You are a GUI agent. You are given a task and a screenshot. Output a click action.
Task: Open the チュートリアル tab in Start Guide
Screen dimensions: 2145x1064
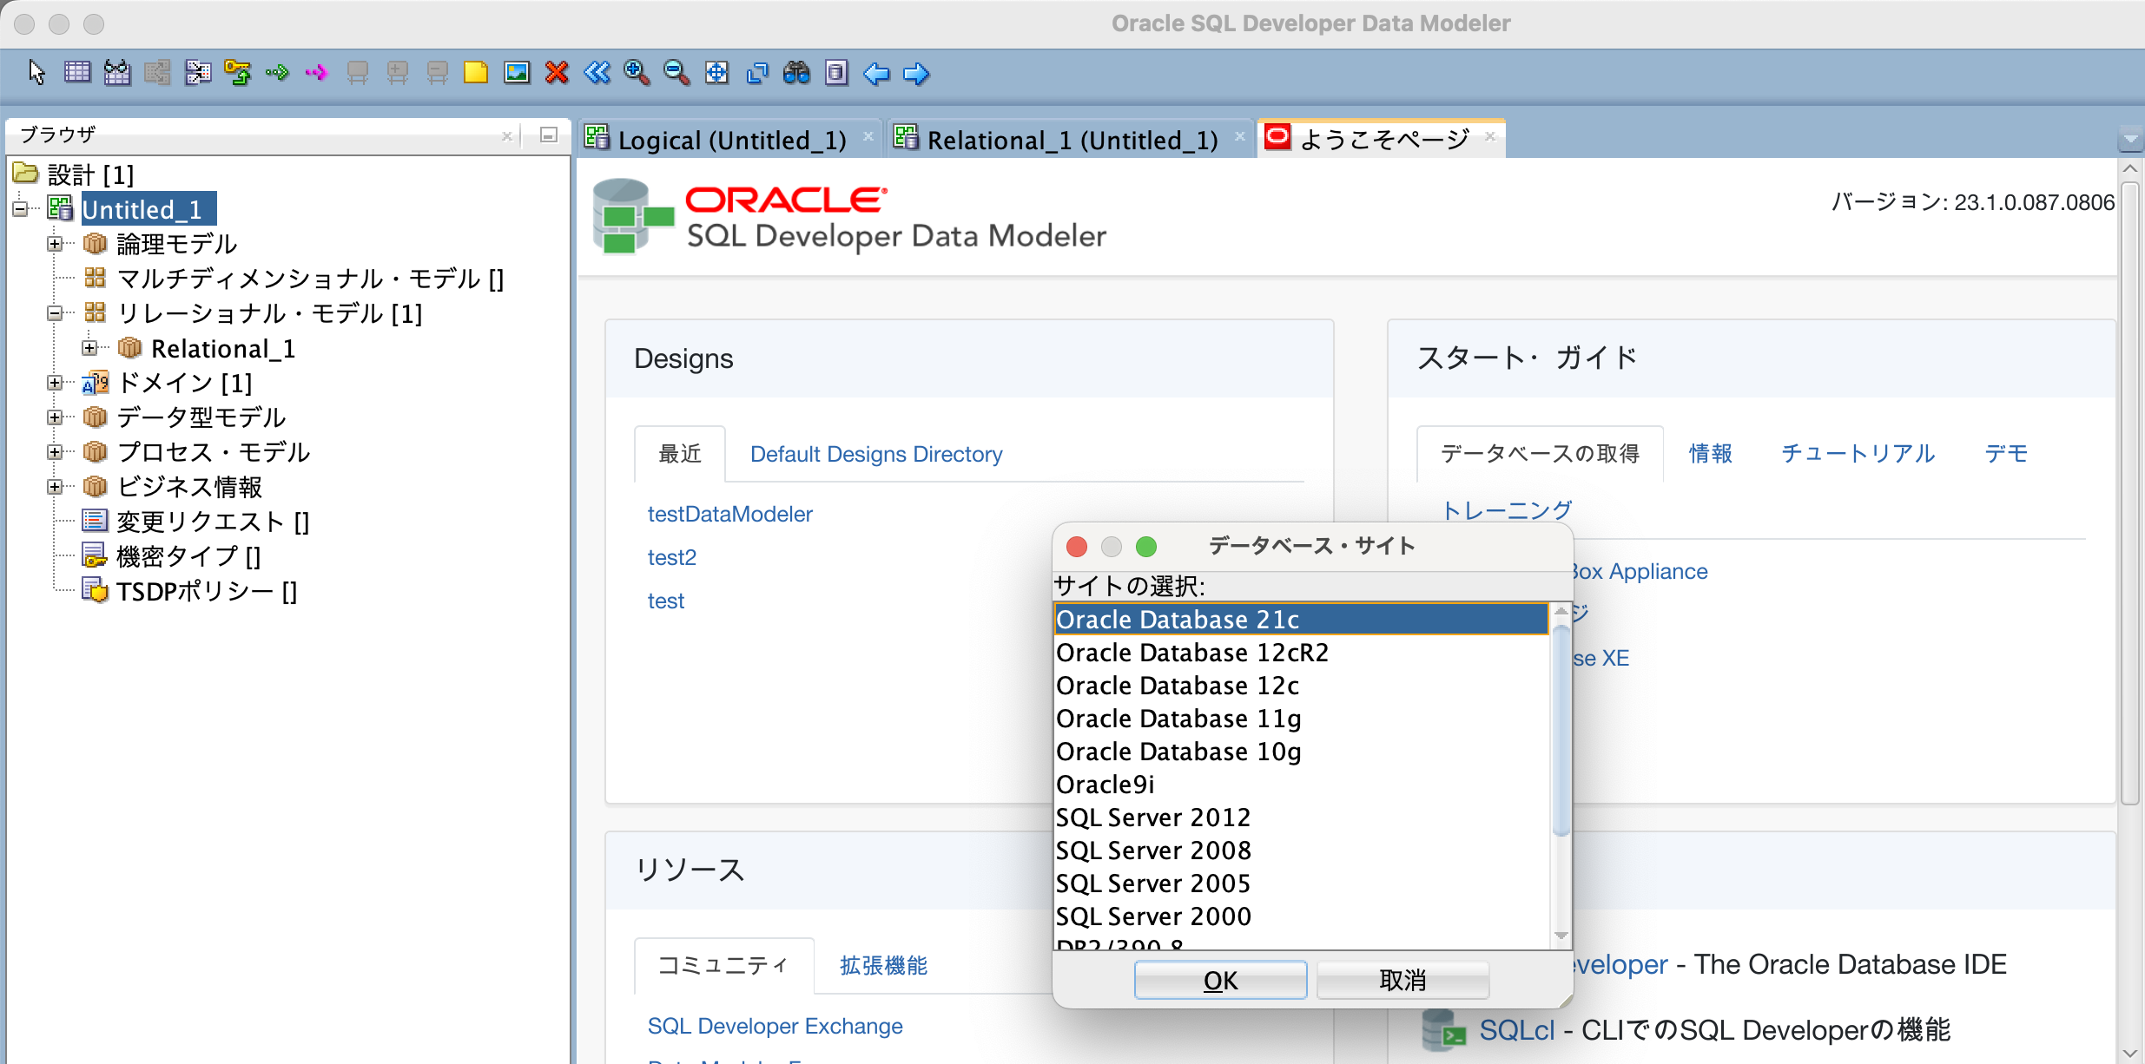coord(1858,452)
